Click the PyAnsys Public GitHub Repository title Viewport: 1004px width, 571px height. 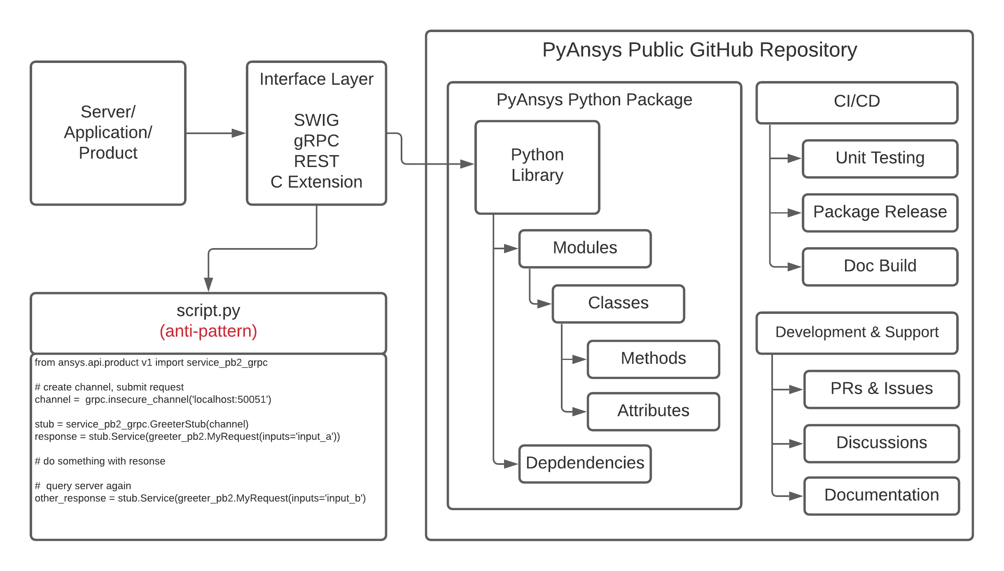[x=699, y=50]
